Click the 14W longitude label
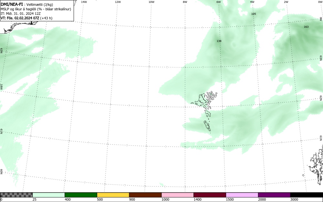 coord(84,2)
